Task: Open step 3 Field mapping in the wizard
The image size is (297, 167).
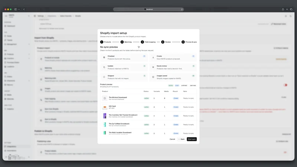Action: [148, 42]
